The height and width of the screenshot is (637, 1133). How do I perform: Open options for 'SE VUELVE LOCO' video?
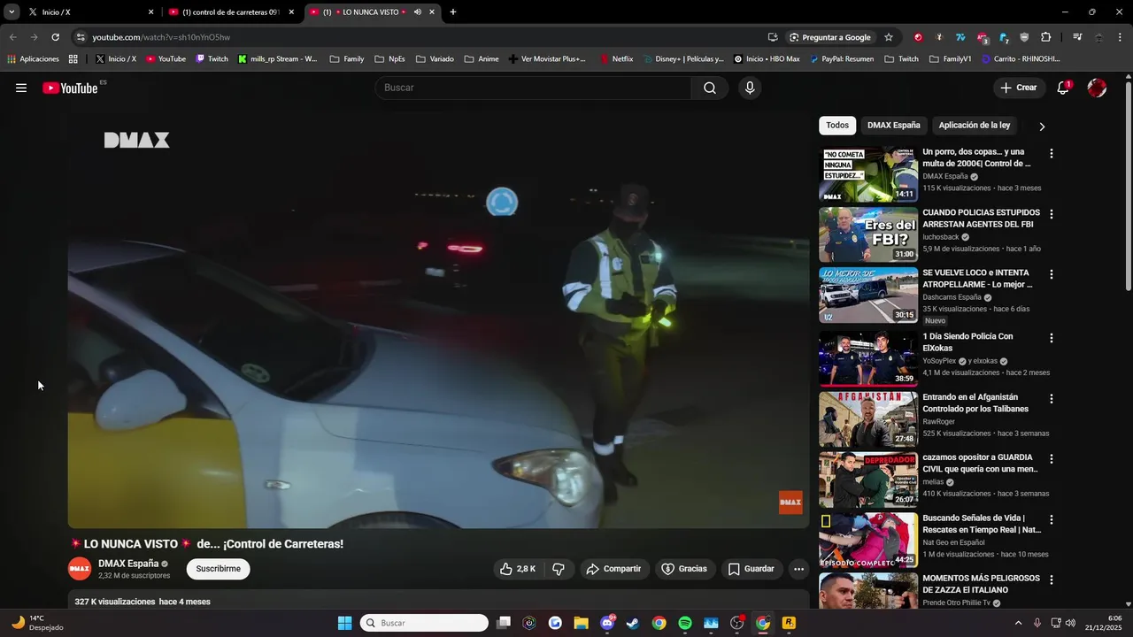(1052, 274)
